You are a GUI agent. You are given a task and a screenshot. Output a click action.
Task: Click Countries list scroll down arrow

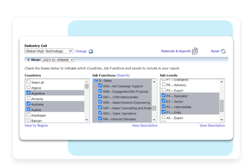click(x=87, y=120)
